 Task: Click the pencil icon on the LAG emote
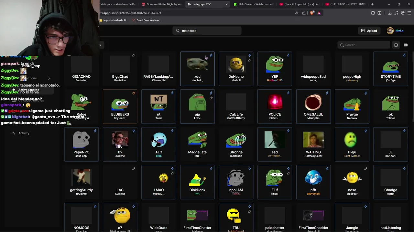[134, 169]
